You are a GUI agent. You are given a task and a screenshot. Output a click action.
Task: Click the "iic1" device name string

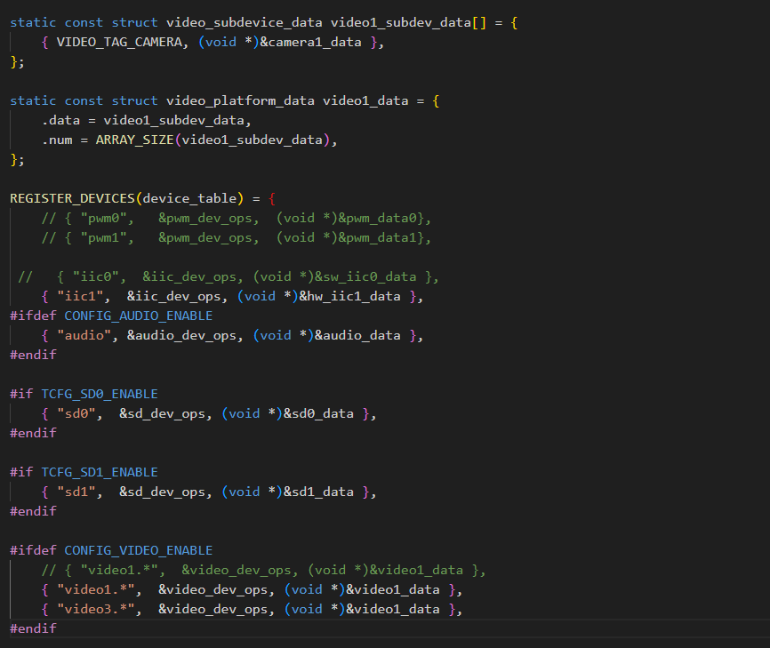(x=80, y=297)
